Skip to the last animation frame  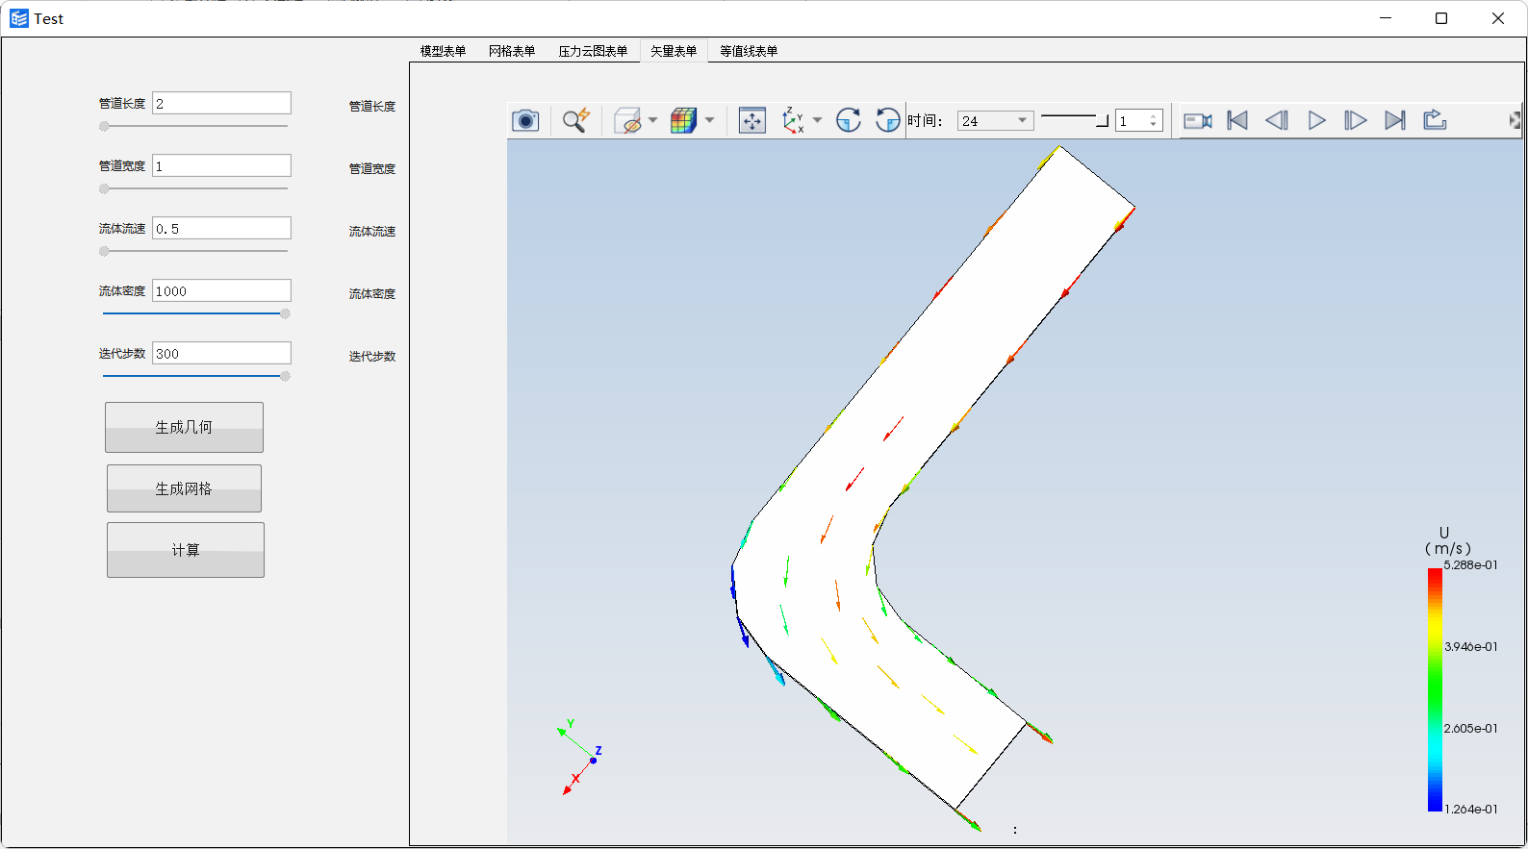(1394, 120)
